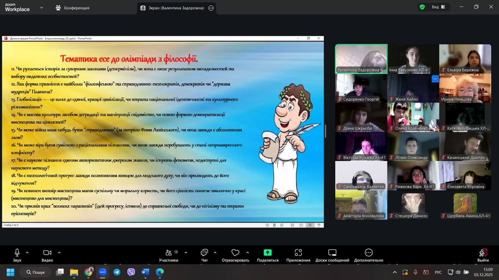Open the Apps icon in toolbar
499x280 pixels.
click(298, 253)
